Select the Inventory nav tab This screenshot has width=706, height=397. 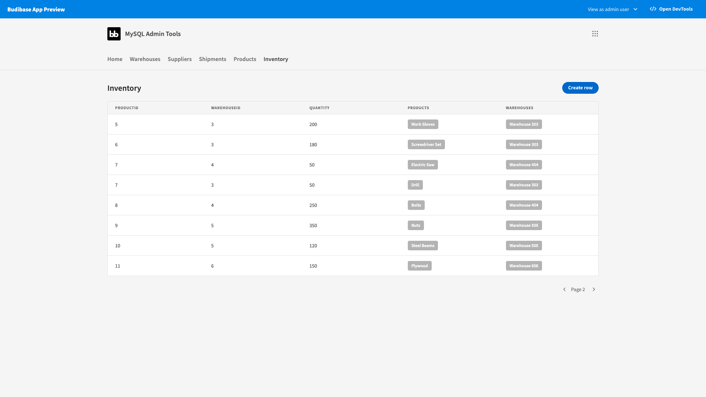pos(276,59)
